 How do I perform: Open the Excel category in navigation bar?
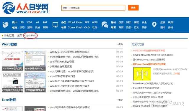[x=79, y=22]
